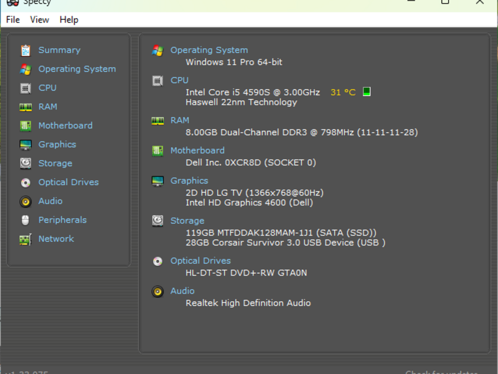Open the Optical Drives disc icon in the sidebar
498x374 pixels.
[x=26, y=183]
